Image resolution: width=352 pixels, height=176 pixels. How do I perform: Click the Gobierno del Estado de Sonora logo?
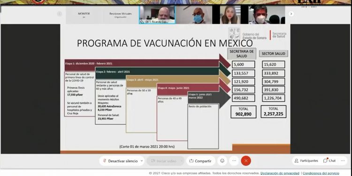click(x=248, y=34)
